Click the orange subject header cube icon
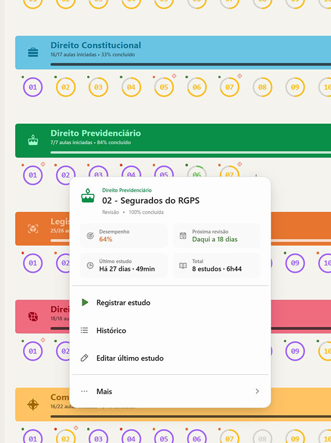331x443 pixels. pyautogui.click(x=33, y=228)
